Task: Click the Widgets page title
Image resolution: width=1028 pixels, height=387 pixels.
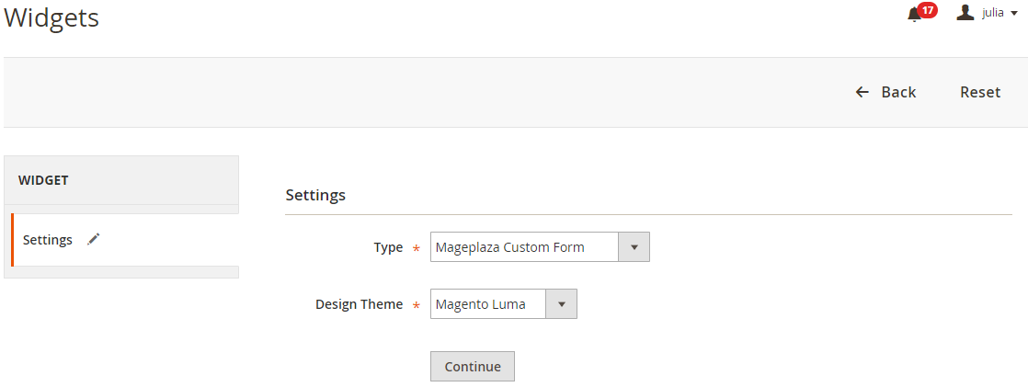Action: pos(51,17)
